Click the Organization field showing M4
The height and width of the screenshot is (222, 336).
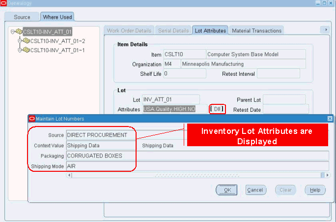click(172, 64)
